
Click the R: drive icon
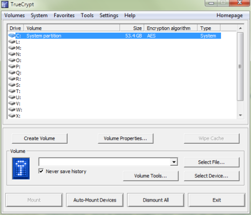12,79
